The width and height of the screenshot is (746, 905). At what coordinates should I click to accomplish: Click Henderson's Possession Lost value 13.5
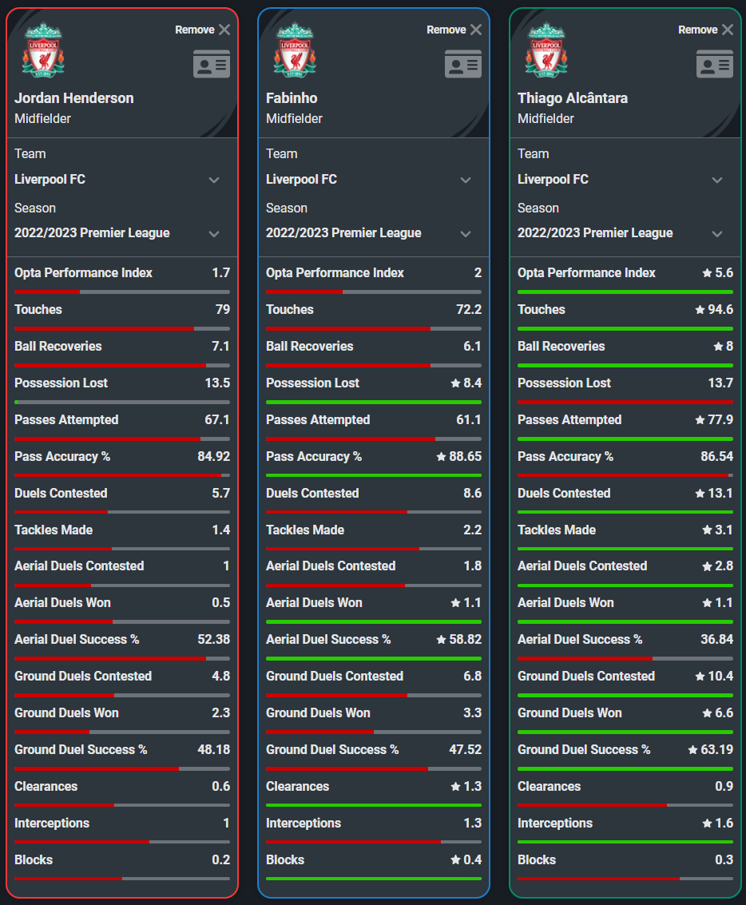[x=217, y=383]
